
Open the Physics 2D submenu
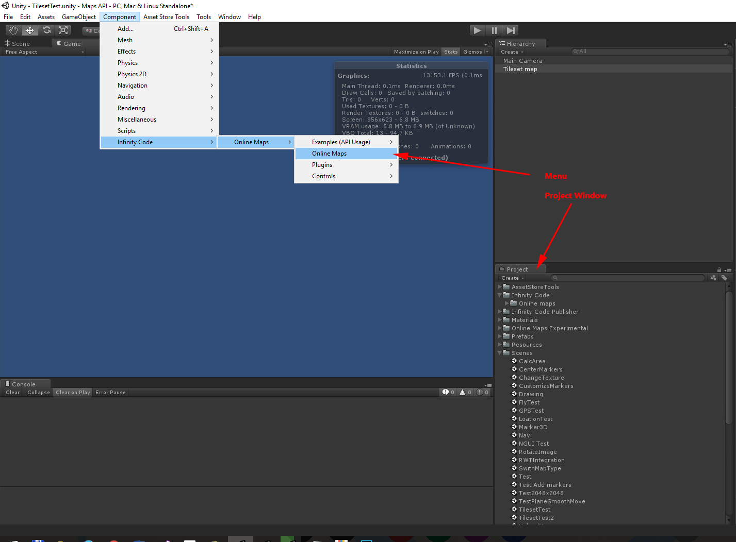coord(159,74)
